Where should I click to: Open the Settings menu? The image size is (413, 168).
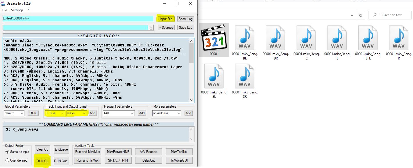click(x=17, y=10)
